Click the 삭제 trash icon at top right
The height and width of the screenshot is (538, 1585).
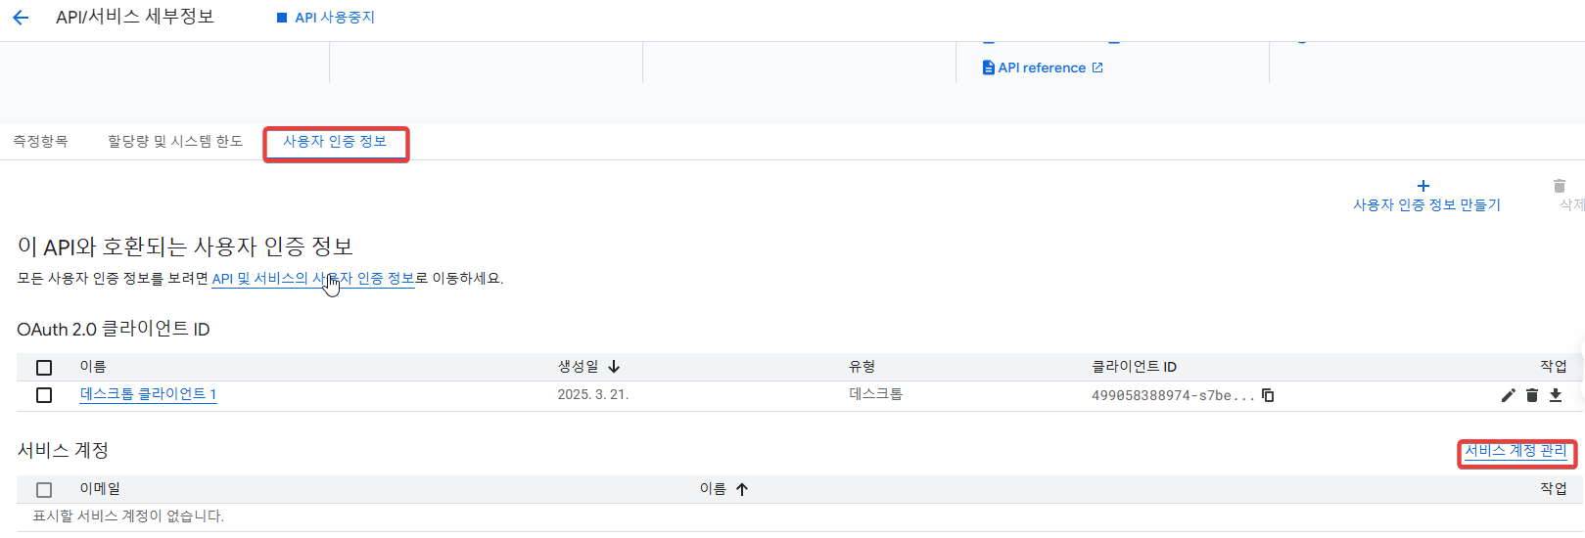pos(1560,186)
